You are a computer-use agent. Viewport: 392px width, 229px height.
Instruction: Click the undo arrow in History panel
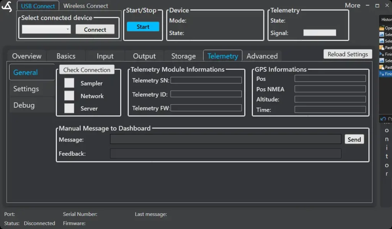[383, 119]
